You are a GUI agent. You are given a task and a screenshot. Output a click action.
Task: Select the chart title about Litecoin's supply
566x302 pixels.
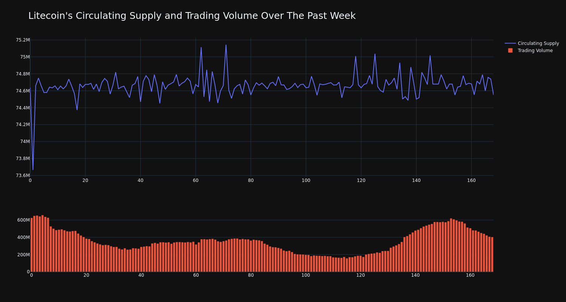click(192, 16)
